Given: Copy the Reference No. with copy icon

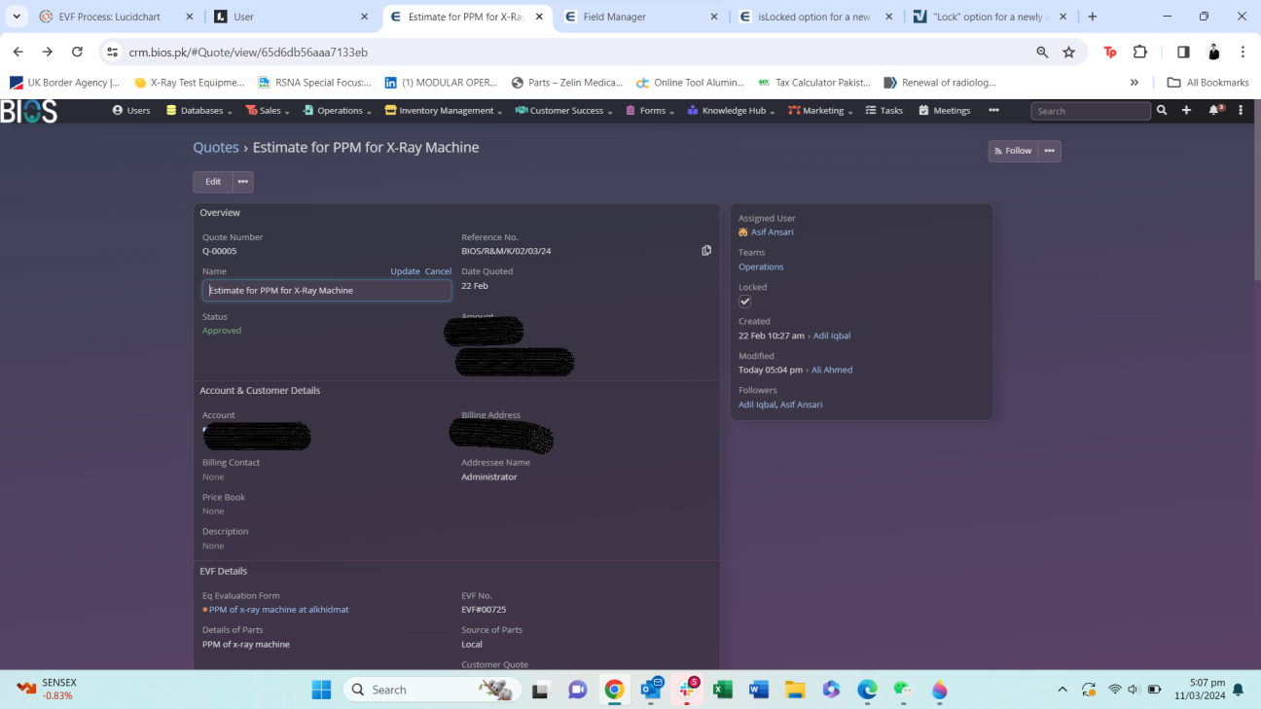Looking at the screenshot, I should [706, 251].
